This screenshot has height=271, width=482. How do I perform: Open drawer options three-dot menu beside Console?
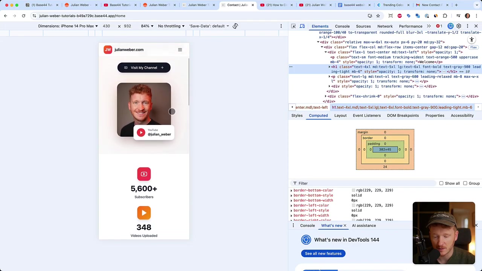293,225
